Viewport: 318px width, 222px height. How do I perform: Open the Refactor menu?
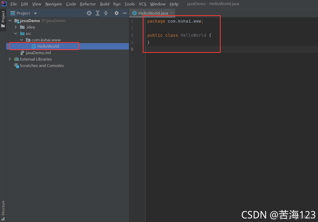(x=88, y=4)
